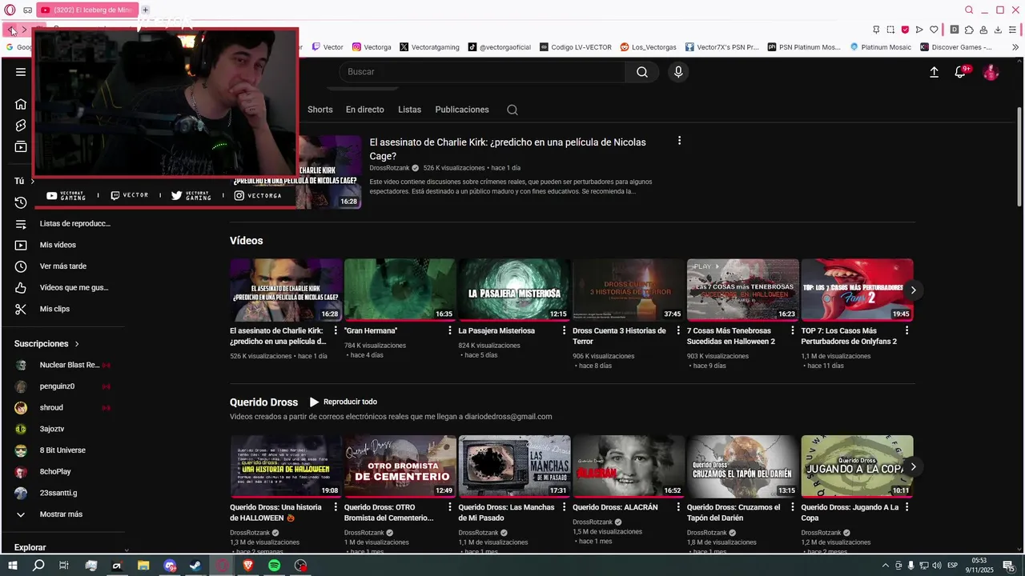Open Brave browser from taskbar
Screen dimensions: 1025x576
pos(248,566)
